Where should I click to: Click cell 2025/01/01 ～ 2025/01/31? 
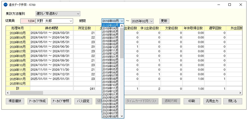(x=52, y=79)
